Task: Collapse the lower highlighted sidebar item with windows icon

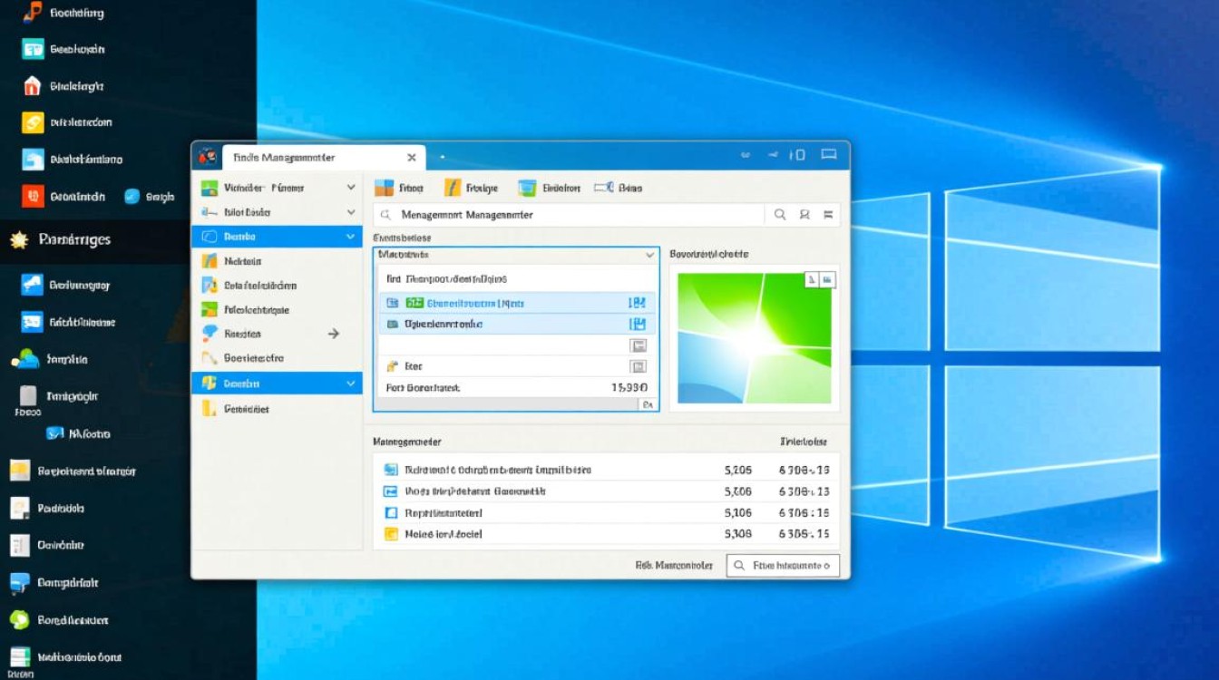Action: coord(351,384)
